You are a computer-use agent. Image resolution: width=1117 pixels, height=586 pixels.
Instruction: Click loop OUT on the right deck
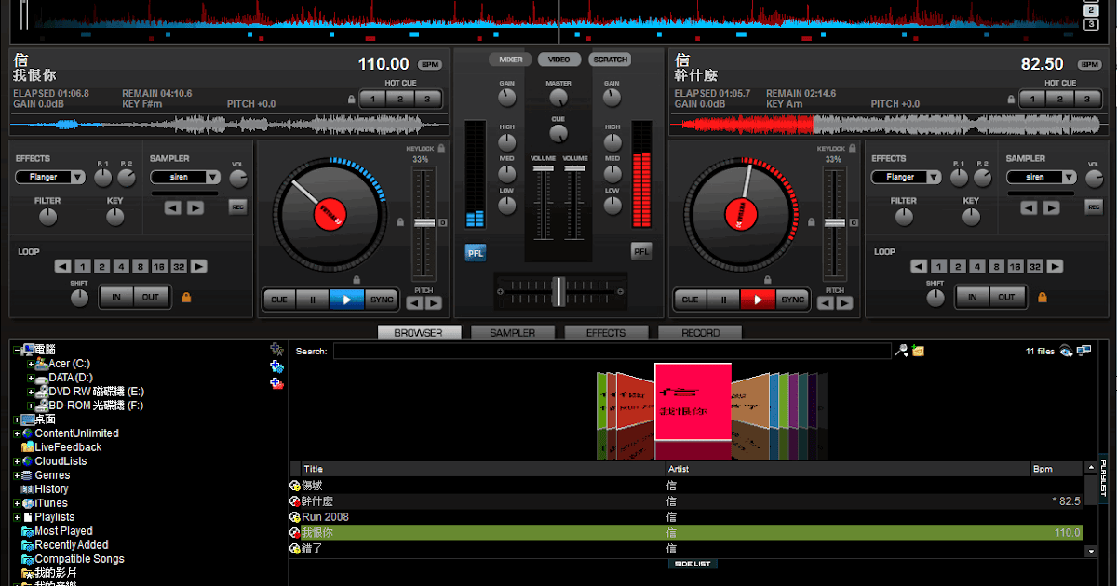1007,297
